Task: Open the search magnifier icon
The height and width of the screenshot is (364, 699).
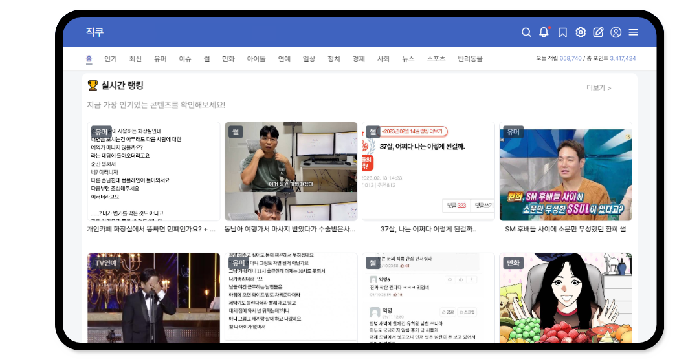Action: (x=526, y=32)
